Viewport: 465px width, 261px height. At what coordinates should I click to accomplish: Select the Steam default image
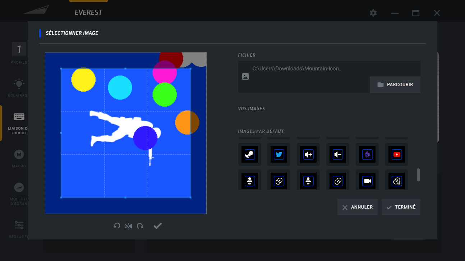point(249,155)
